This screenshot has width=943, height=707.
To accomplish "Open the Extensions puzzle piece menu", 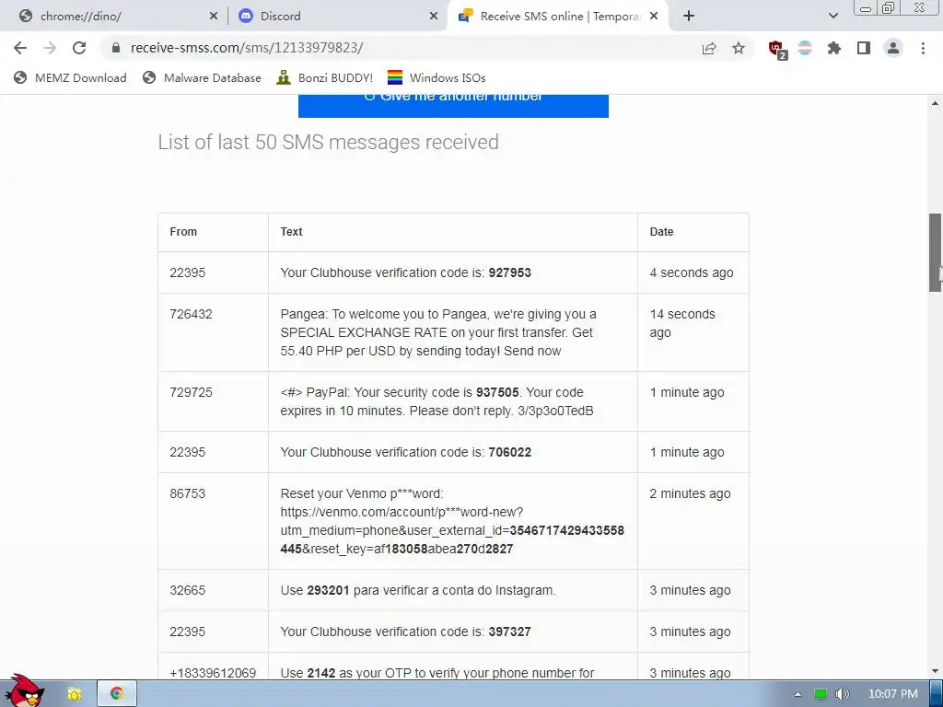I will (x=833, y=48).
